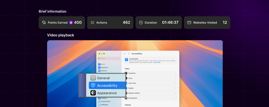Open Network settings label
The image size is (269, 107).
104,71
